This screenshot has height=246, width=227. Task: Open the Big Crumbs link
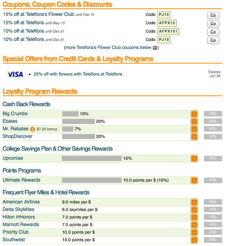click(x=15, y=114)
